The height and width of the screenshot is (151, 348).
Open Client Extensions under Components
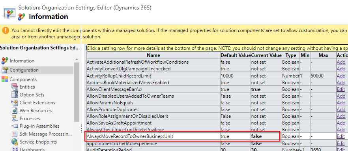37,103
